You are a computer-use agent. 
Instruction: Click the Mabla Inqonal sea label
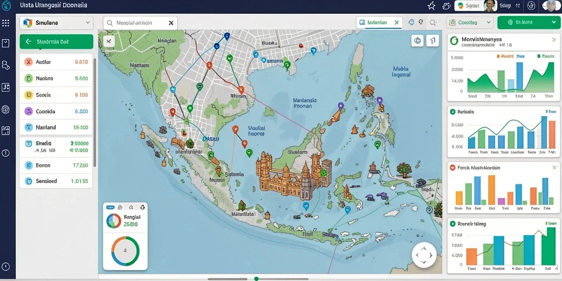pos(401,72)
